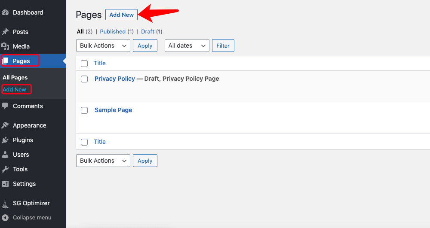Select the Users menu item
The width and height of the screenshot is (430, 228).
tap(21, 155)
